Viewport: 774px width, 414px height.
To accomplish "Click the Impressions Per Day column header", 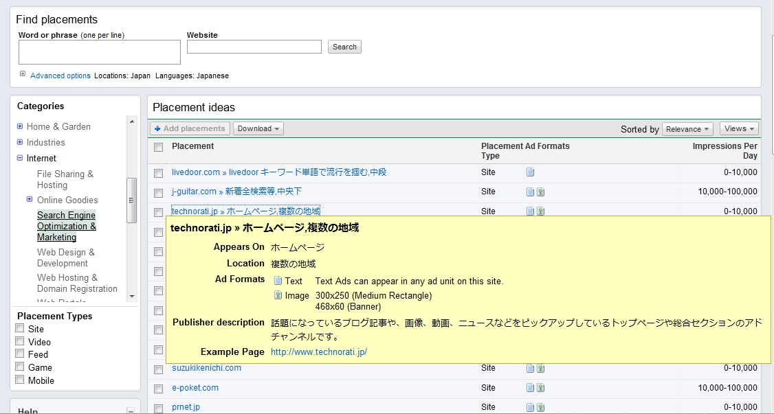I will pos(725,151).
